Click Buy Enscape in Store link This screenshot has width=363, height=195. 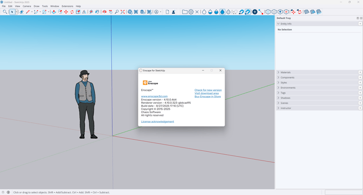pyautogui.click(x=208, y=97)
